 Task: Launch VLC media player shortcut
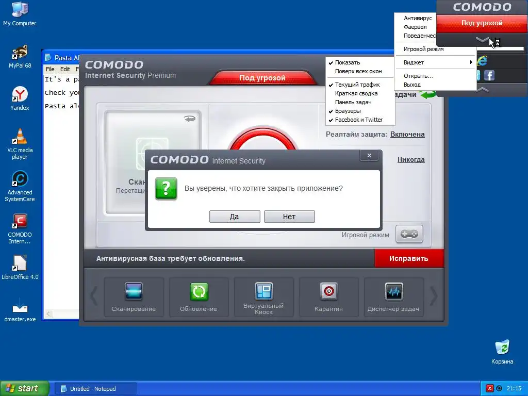(20, 144)
